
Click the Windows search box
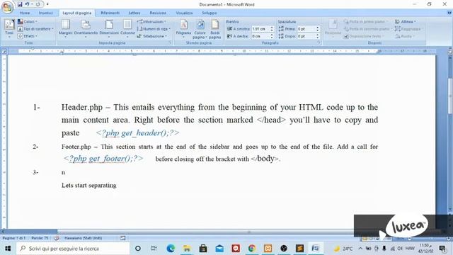pos(73,249)
